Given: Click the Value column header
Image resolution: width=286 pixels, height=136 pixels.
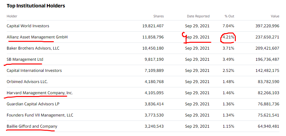Looking at the screenshot, I should pos(275,16).
